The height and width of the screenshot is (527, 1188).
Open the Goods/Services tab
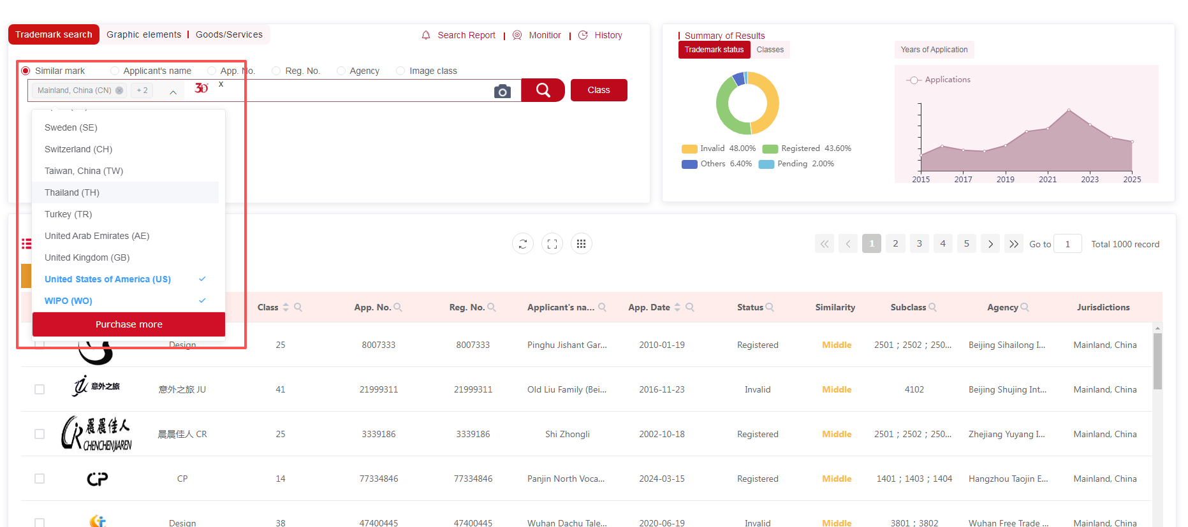229,34
